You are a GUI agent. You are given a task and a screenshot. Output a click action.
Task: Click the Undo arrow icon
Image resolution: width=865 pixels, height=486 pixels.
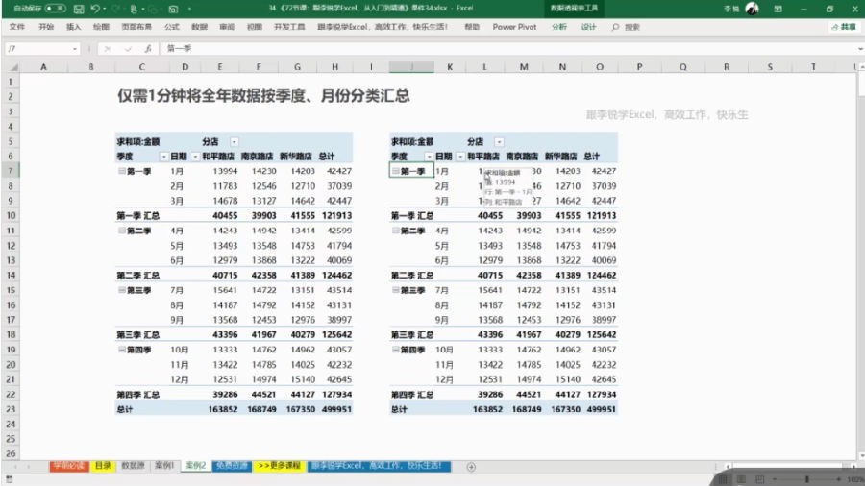point(95,9)
